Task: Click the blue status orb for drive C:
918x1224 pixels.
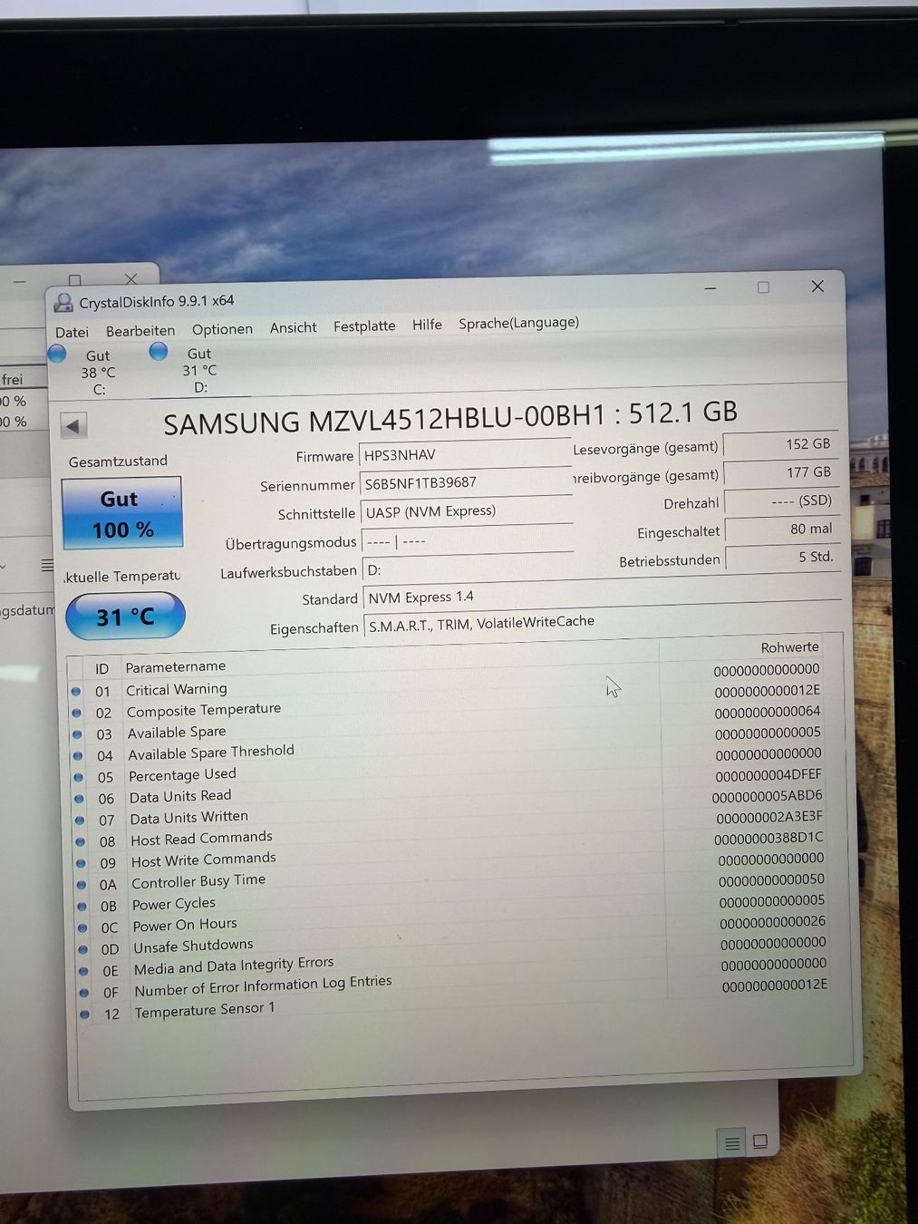Action: (x=57, y=354)
